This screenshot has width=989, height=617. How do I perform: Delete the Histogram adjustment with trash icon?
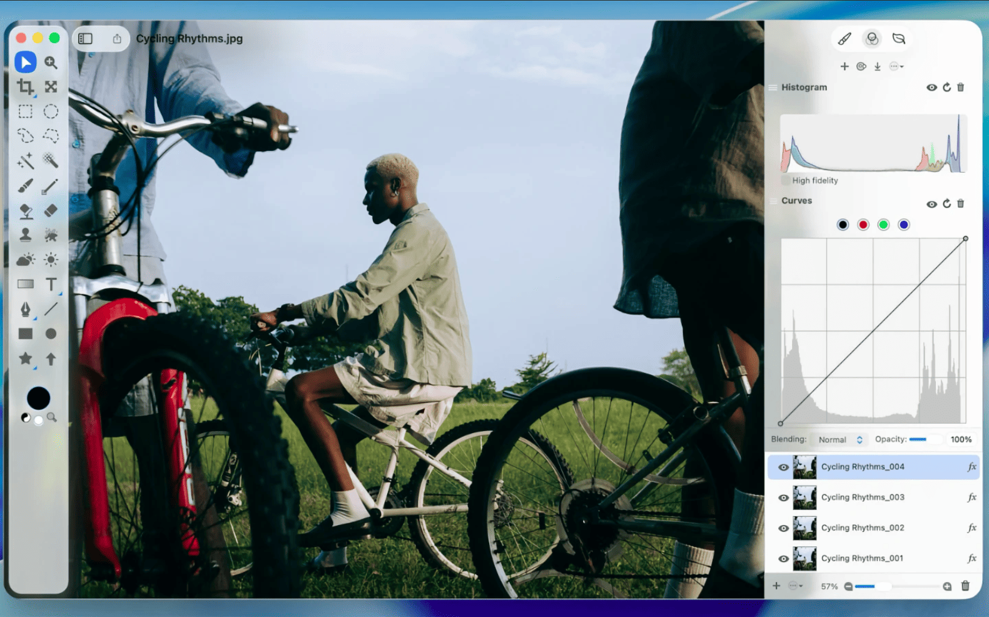coord(961,88)
